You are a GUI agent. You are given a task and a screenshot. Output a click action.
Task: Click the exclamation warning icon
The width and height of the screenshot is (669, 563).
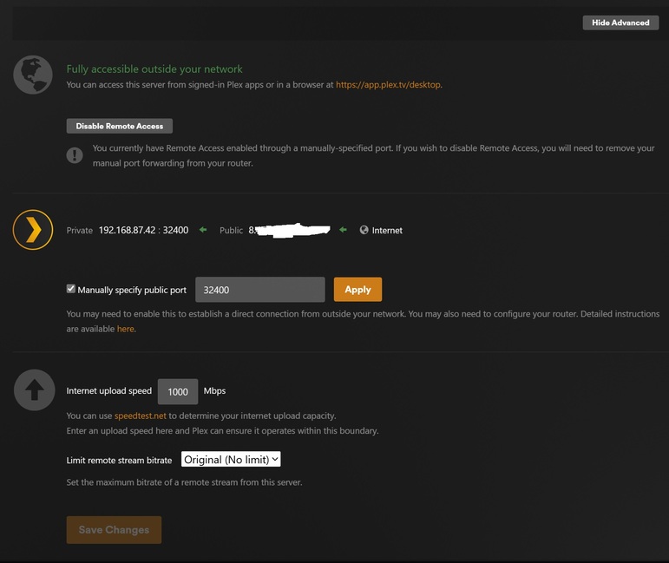pos(75,155)
